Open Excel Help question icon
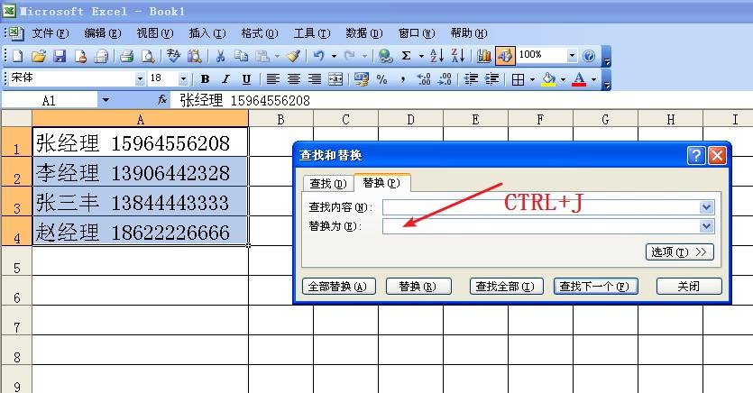Viewport: 753px width, 393px height. coord(589,56)
